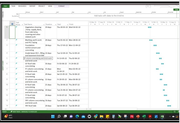Viewport: 180px width, 123px height.
Task: Select the Gantt bar for task 1
Action: (150, 27)
